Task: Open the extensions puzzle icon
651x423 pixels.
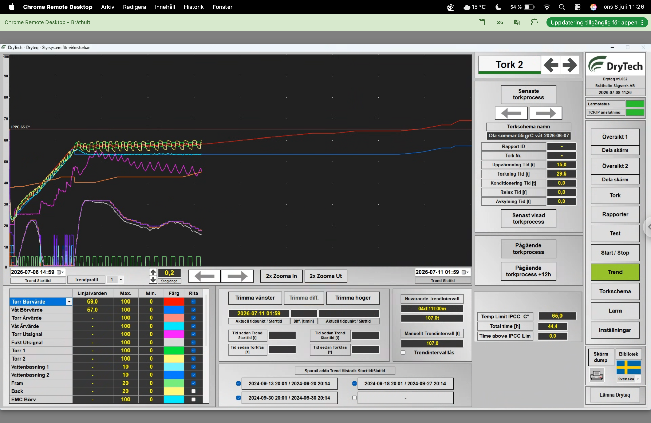Action: coord(535,22)
